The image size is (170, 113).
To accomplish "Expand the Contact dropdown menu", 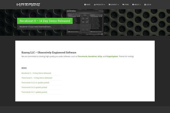I will [x=114, y=5].
